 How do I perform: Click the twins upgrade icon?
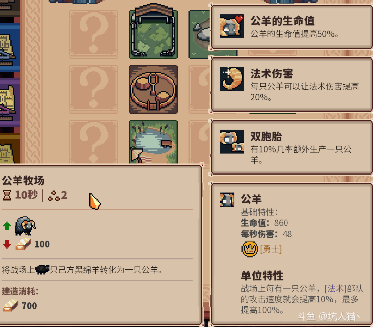pos(232,142)
